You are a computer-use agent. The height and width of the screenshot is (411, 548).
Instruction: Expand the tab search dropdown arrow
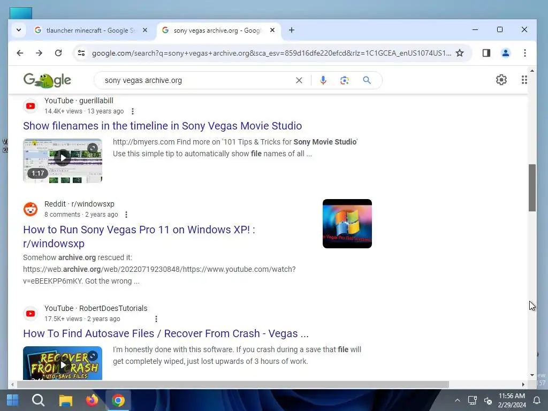[19, 31]
